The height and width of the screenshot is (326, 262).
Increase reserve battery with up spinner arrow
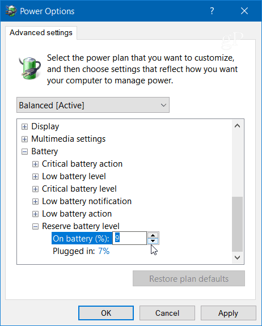click(153, 235)
